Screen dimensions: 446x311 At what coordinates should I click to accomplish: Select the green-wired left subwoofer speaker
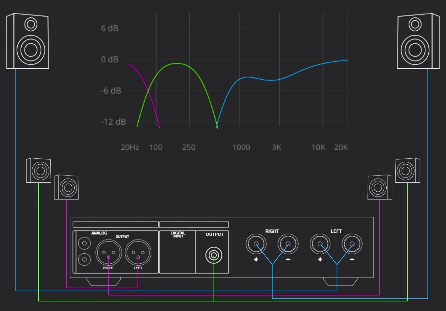(38, 170)
